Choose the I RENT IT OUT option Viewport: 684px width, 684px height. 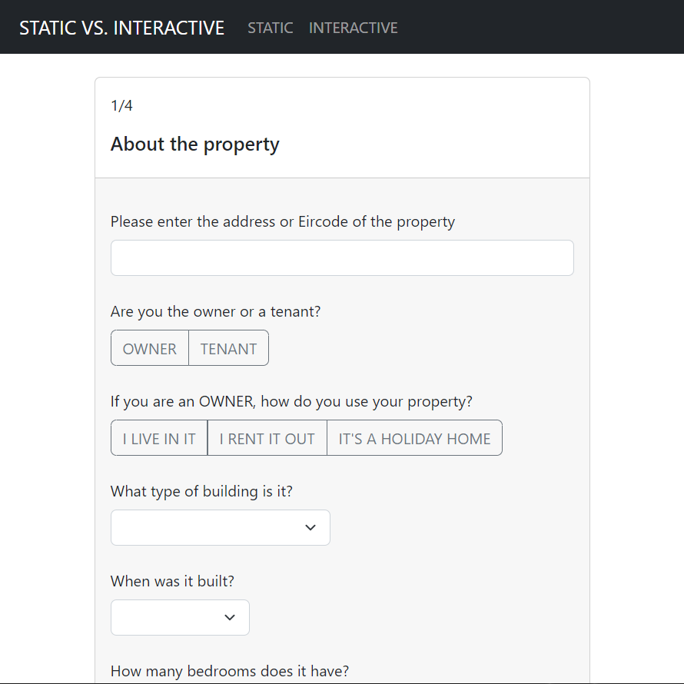click(x=267, y=438)
